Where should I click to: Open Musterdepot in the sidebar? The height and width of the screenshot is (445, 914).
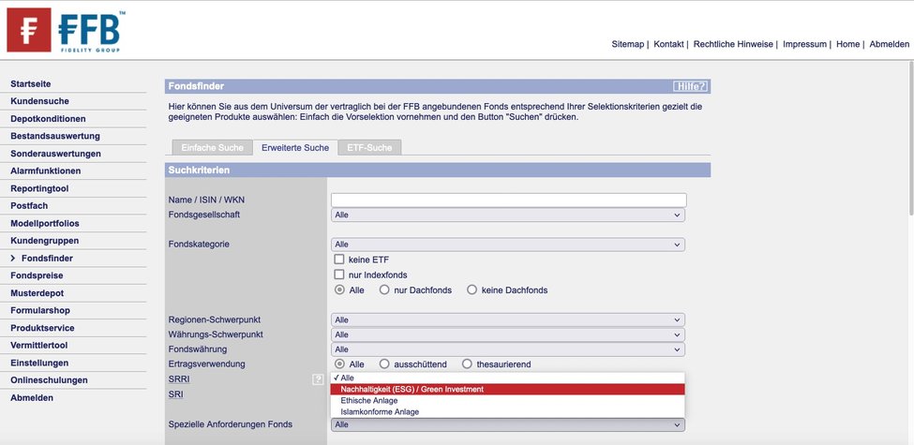pos(37,293)
